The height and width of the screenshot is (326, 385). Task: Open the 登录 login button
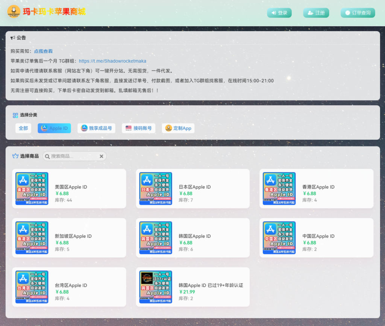coord(279,13)
